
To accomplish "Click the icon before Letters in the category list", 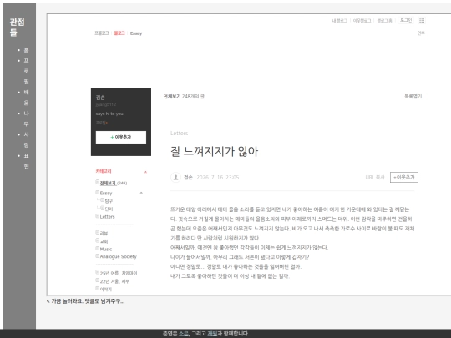I will point(97,216).
